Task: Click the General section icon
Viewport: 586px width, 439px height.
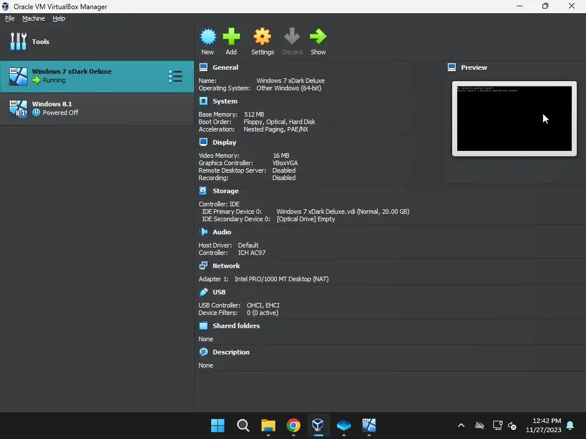Action: (x=203, y=67)
